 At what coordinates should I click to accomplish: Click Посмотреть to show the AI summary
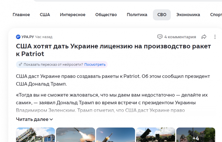(x=95, y=65)
